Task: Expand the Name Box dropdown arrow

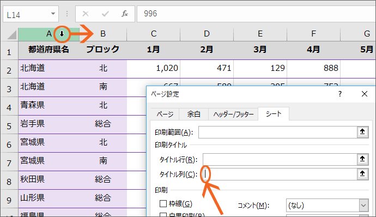Action: (53, 14)
